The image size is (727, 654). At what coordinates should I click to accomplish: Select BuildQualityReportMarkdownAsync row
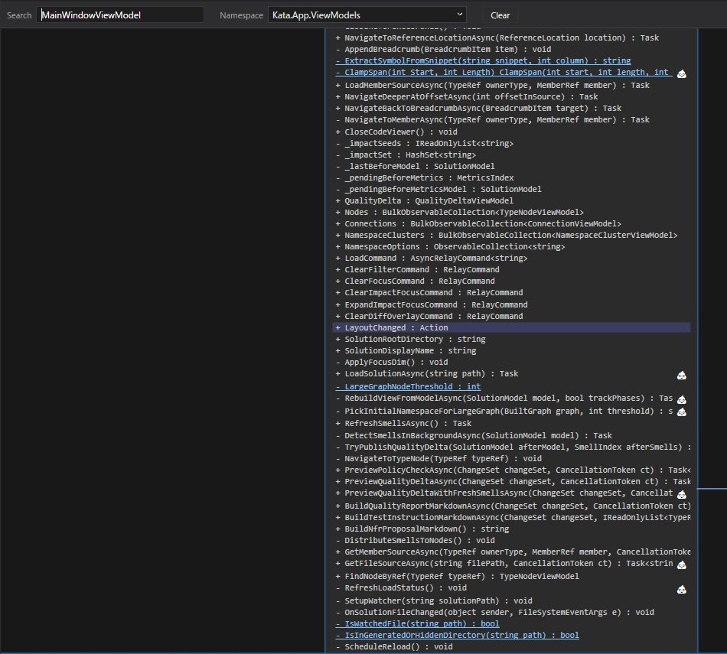click(x=513, y=506)
